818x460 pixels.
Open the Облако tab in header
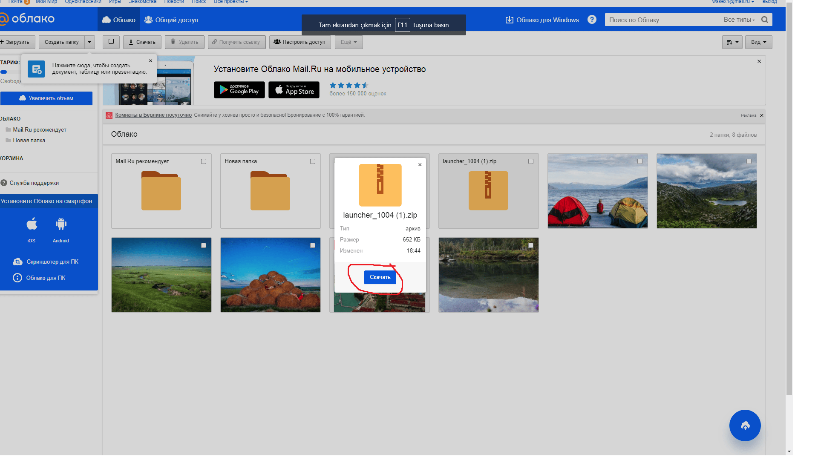[119, 20]
